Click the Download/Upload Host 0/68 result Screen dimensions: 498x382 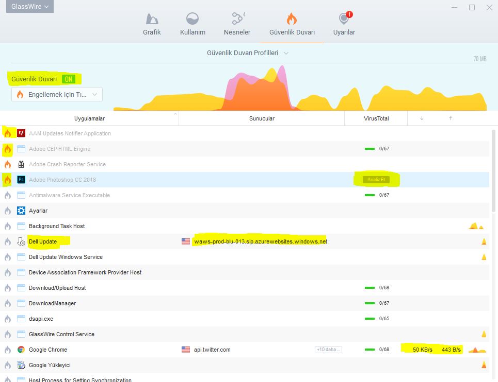coord(377,288)
